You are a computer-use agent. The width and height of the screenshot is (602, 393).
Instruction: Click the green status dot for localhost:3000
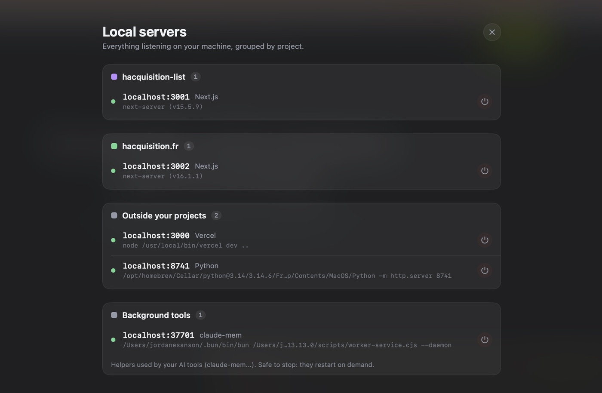tap(113, 240)
